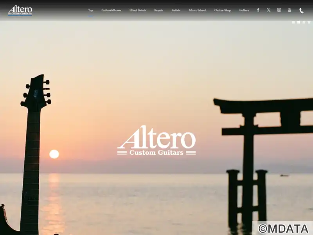Select the first slideshow indicator dot

293,22
